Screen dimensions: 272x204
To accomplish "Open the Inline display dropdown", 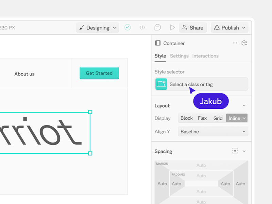I will coord(237,118).
